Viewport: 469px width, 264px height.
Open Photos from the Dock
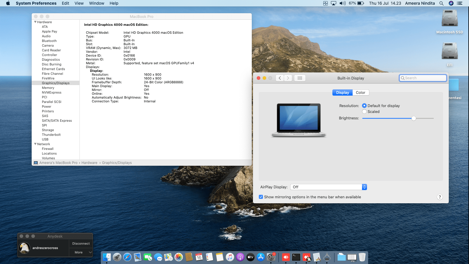[x=179, y=257]
